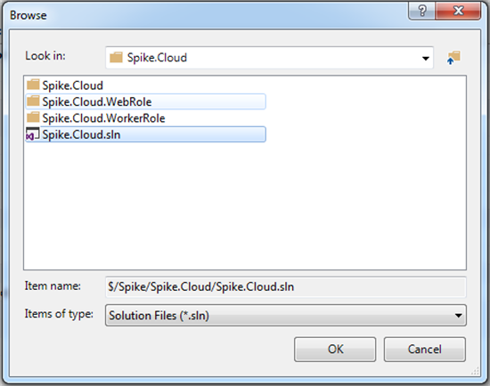This screenshot has height=386, width=490.
Task: Close the Browse dialog window
Action: coord(458,12)
